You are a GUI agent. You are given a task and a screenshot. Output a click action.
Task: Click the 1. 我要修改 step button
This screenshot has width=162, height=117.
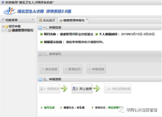click(x=49, y=88)
